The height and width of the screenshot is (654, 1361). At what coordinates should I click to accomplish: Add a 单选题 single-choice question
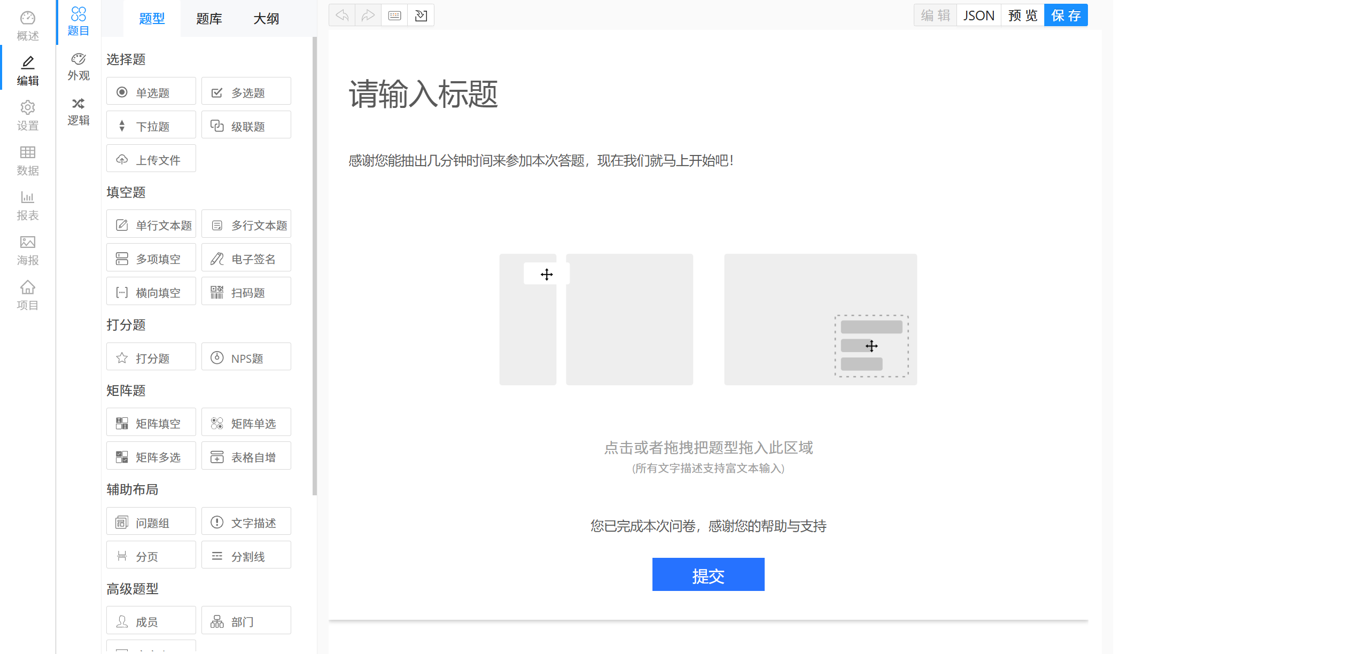[x=151, y=92]
